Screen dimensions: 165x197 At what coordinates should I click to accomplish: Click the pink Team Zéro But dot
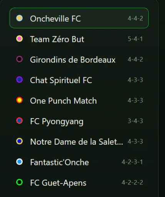(19, 38)
